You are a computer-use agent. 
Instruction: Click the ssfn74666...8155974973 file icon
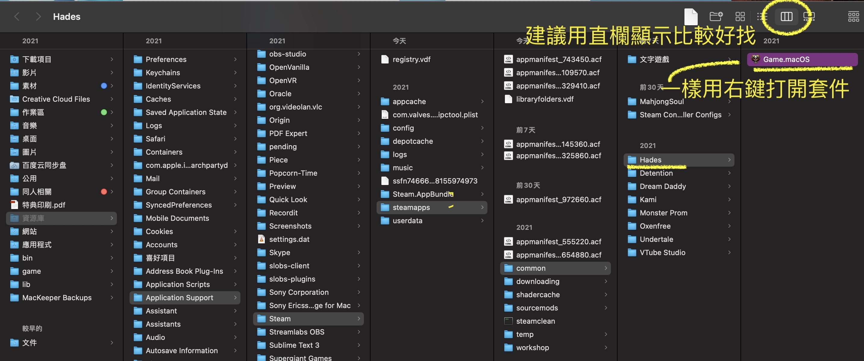click(x=385, y=181)
